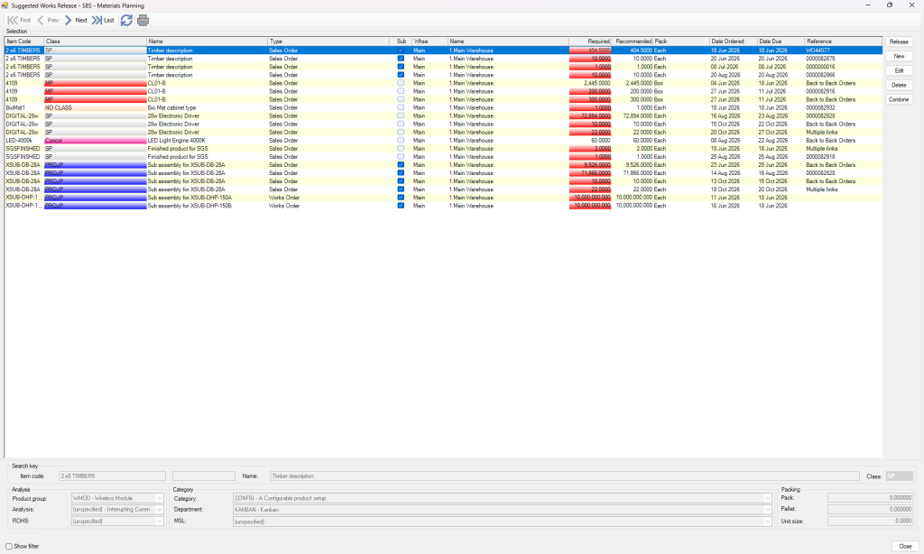Print the suggested works release list
The image size is (924, 554).
click(143, 20)
